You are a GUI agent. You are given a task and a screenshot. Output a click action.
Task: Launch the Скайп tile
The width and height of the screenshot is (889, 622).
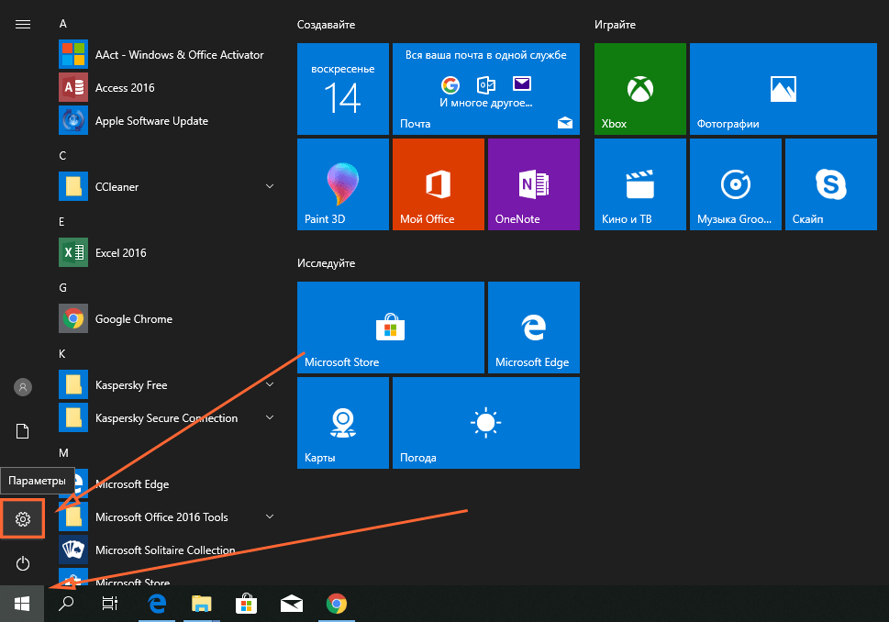[x=830, y=184]
